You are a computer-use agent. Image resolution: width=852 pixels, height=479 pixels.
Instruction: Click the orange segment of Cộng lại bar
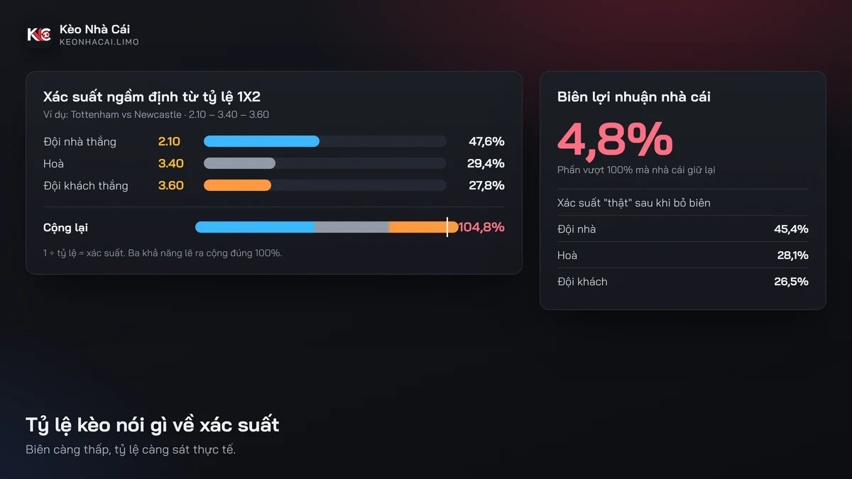click(x=424, y=227)
